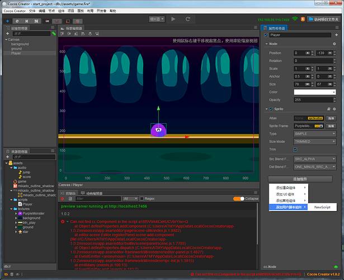Select the scale transform tool in the toolbar
Image resolution: width=344 pixels, height=280 pixels.
pyautogui.click(x=26, y=21)
